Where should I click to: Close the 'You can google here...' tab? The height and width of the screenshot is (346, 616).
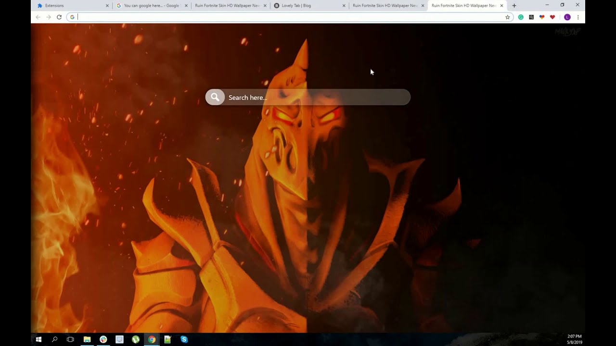186,6
